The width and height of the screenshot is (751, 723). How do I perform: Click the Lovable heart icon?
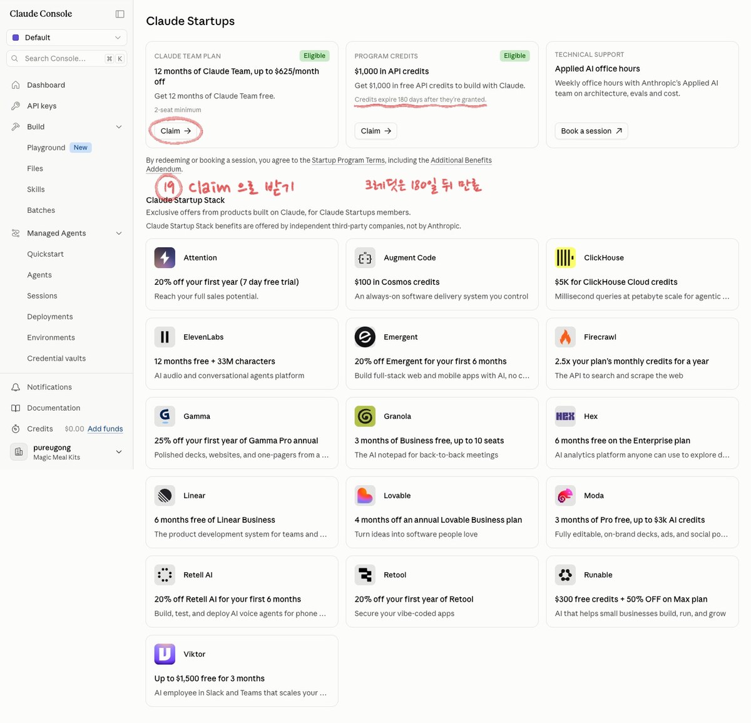(x=365, y=496)
